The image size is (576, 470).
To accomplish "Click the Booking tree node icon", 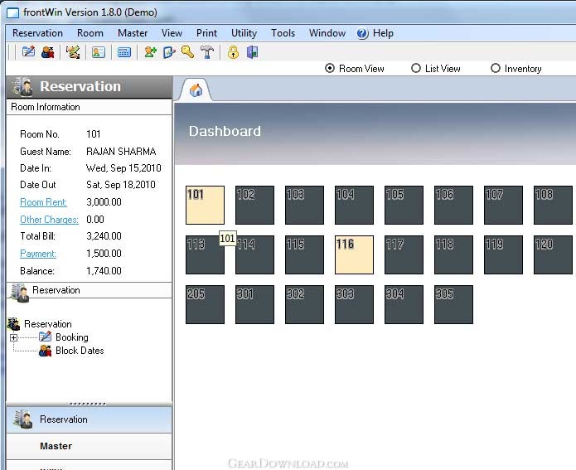I will [46, 337].
